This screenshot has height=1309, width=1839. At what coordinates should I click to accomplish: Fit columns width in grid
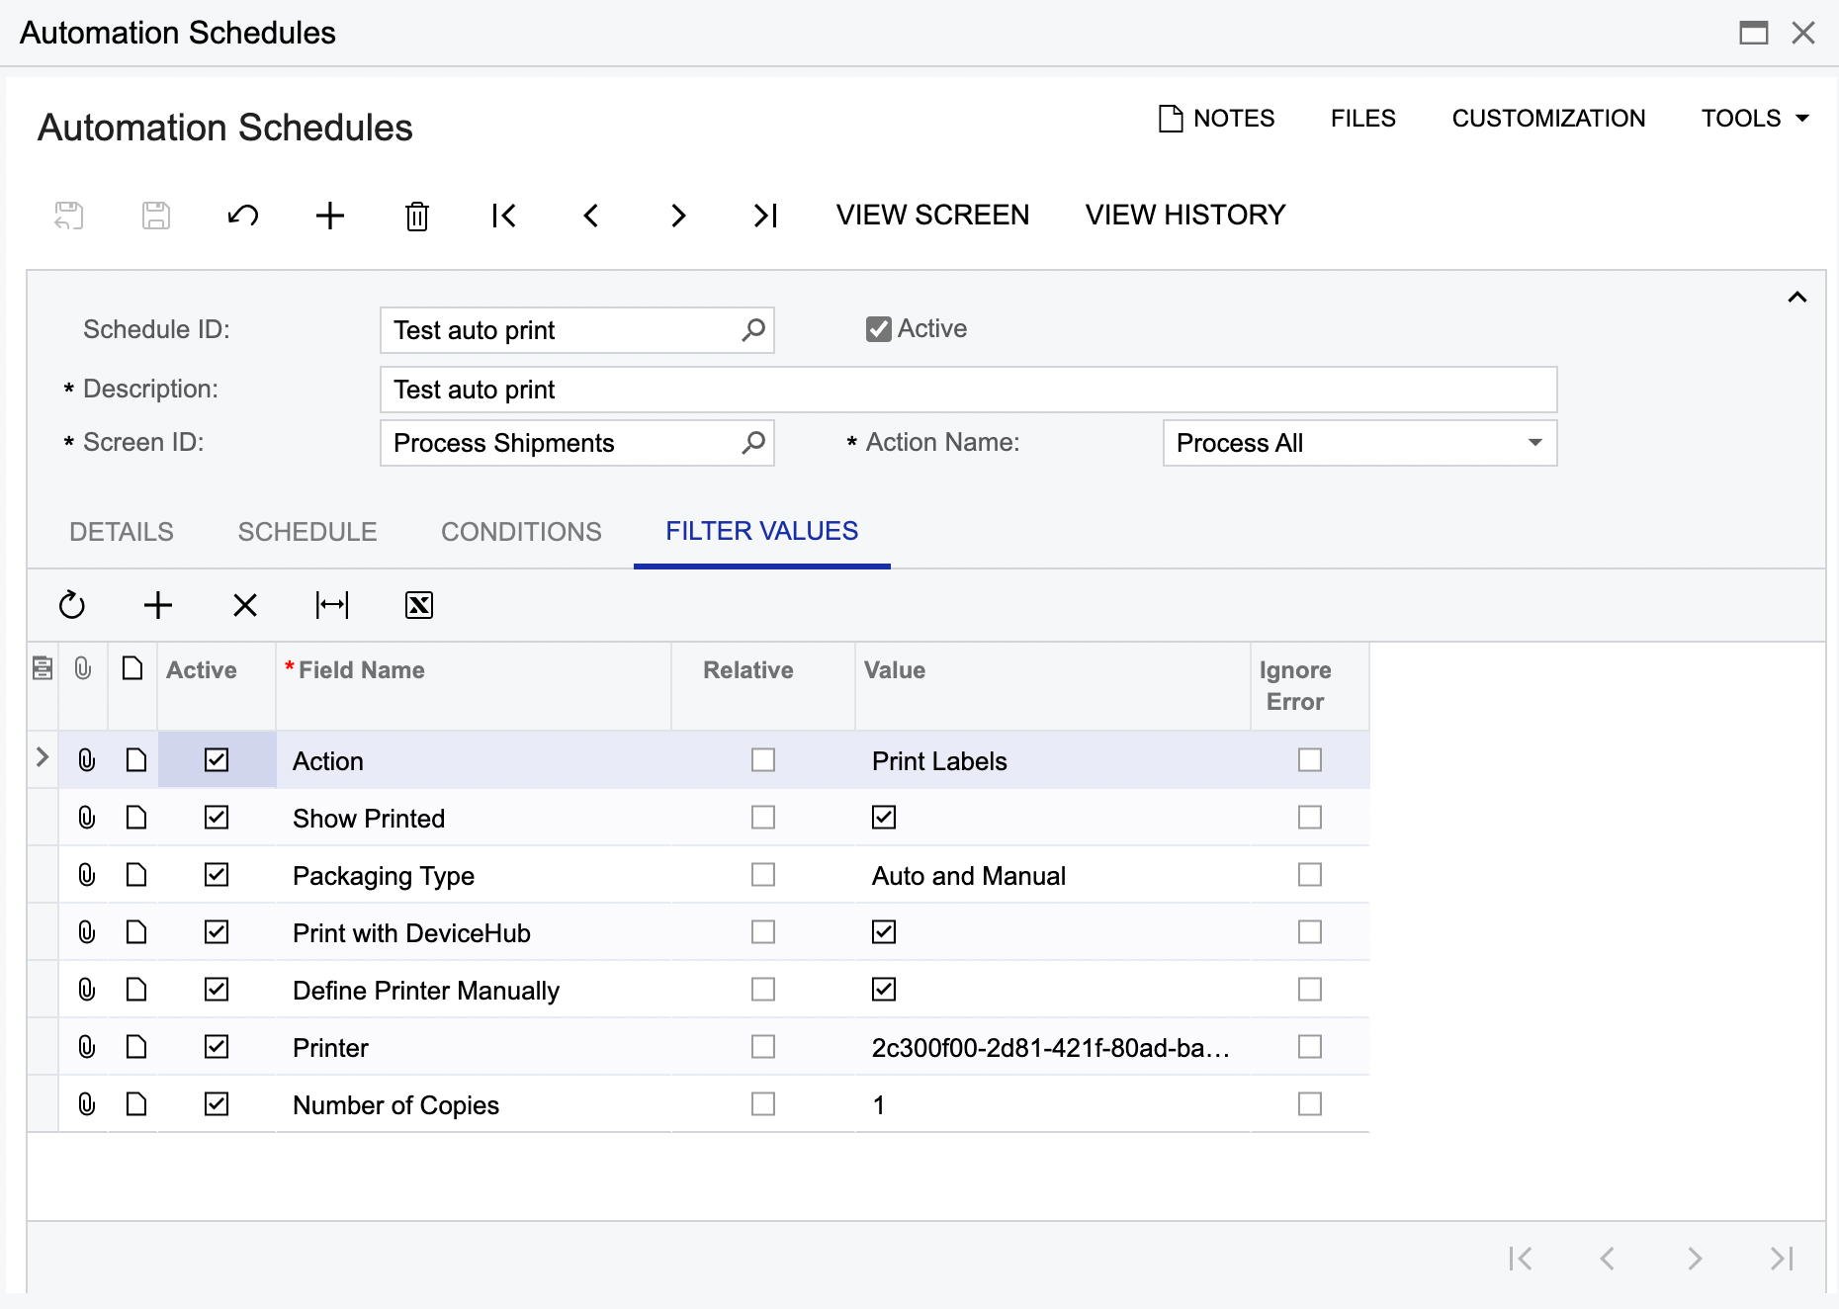coord(332,605)
